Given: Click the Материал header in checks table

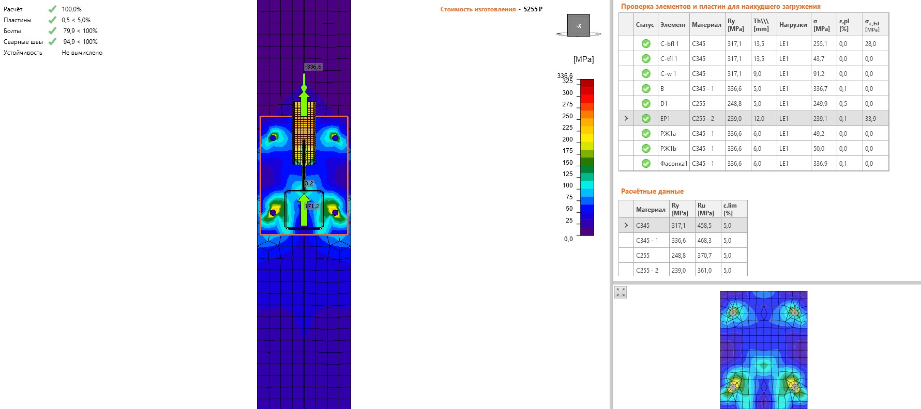Looking at the screenshot, I should point(706,25).
